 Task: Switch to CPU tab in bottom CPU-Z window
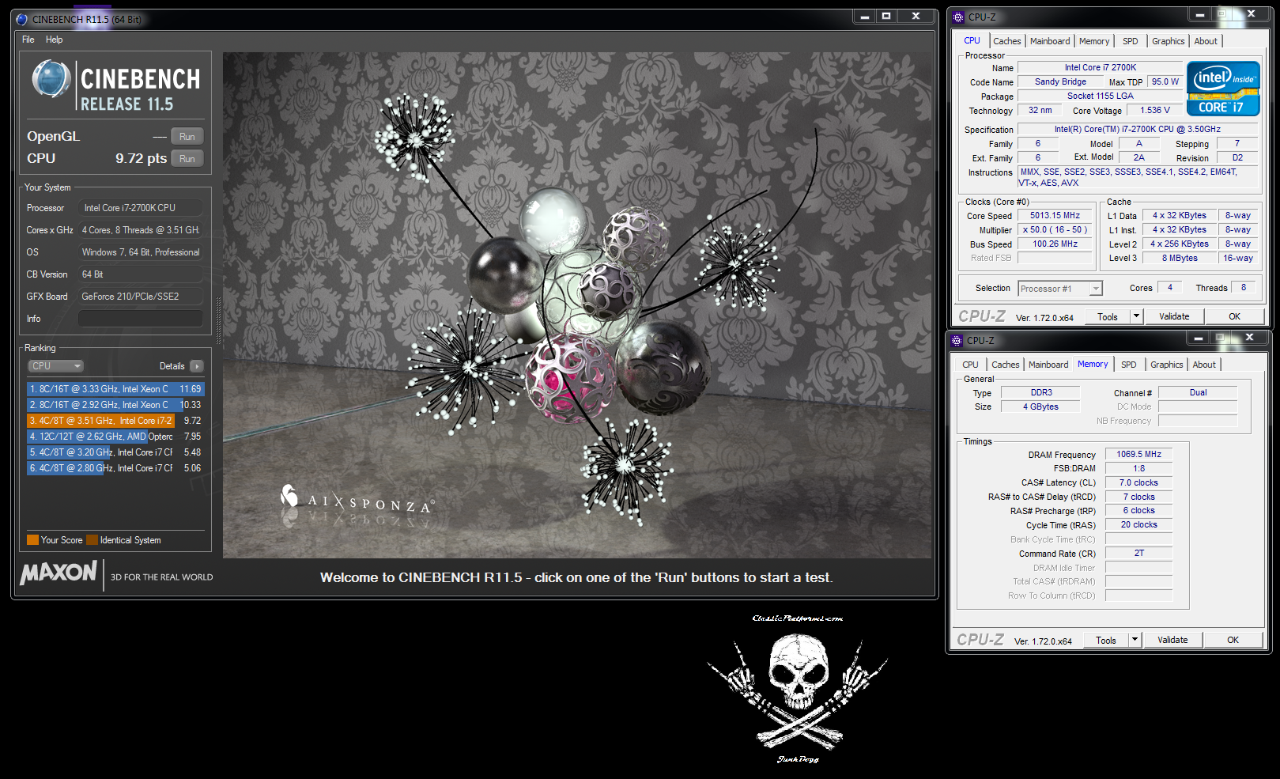970,365
